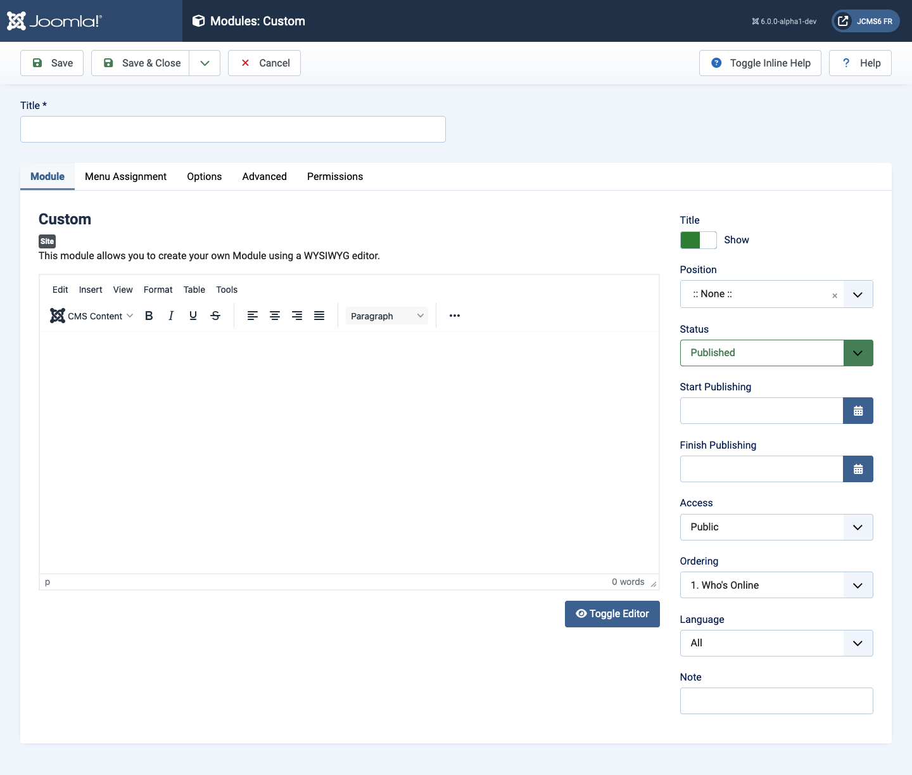Click the 0 words counter
Viewport: 912px width, 775px height.
628,582
